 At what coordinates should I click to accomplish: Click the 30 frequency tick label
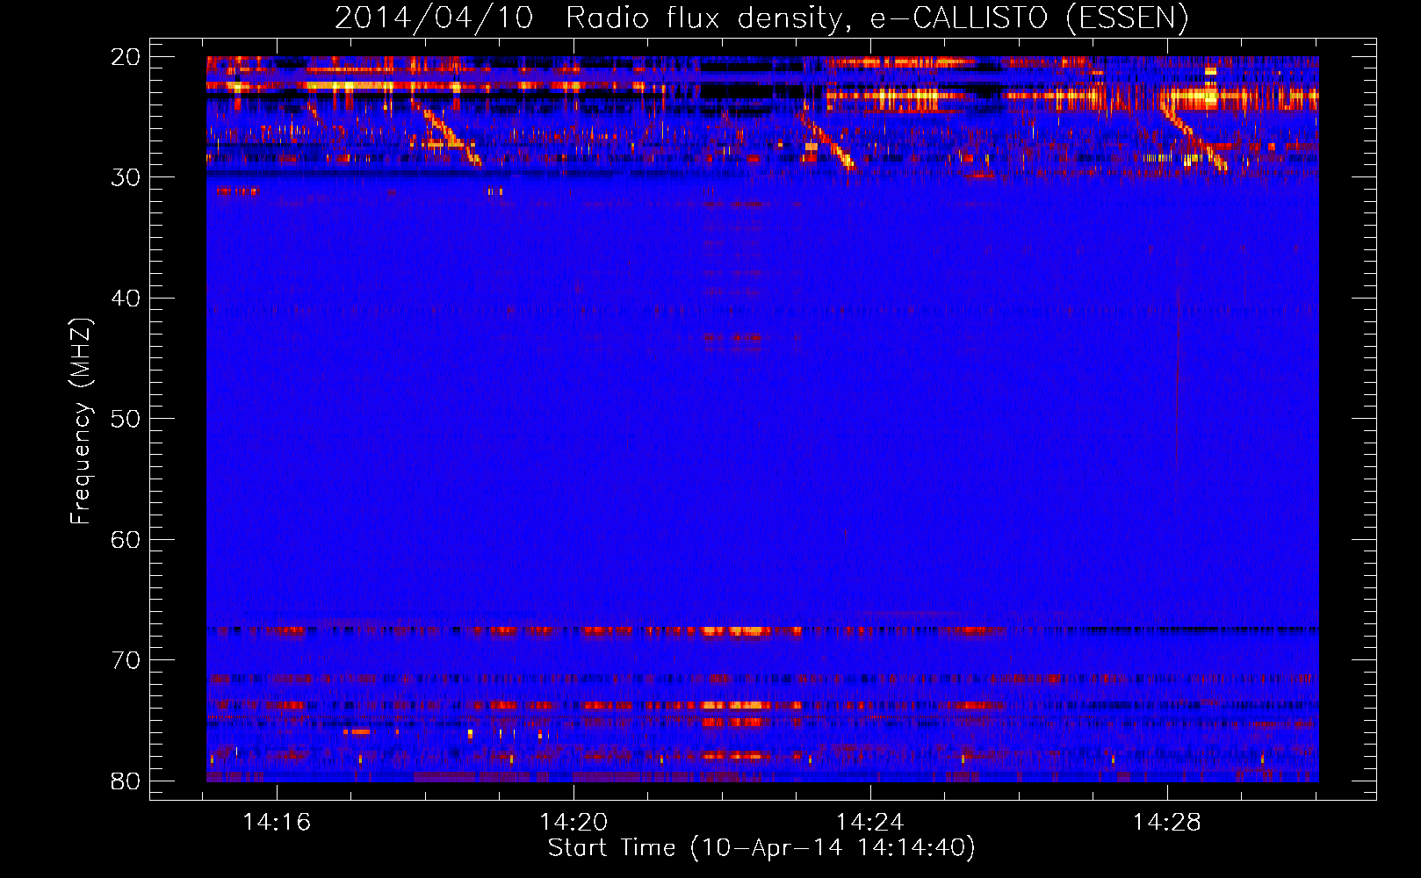click(126, 177)
